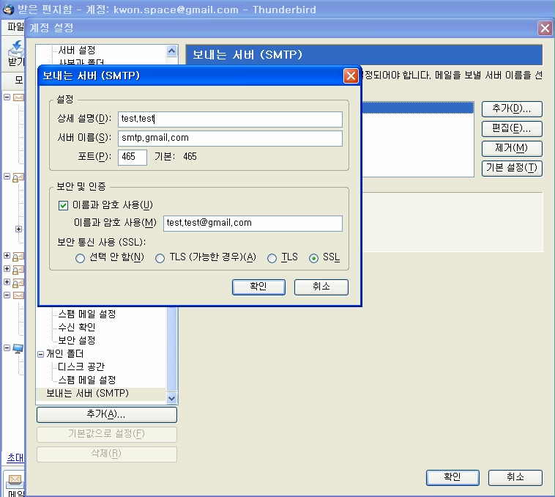The width and height of the screenshot is (555, 497).
Task: Select TLS (가능한 경우)(A) radio option
Action: (x=160, y=258)
